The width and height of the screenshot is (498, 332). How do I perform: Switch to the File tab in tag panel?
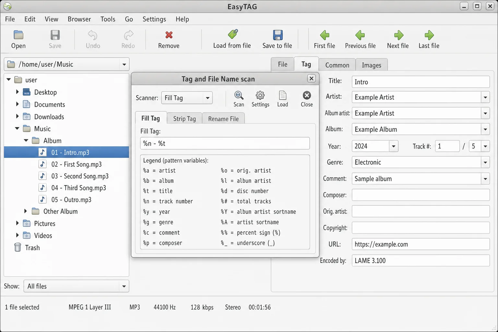point(283,64)
